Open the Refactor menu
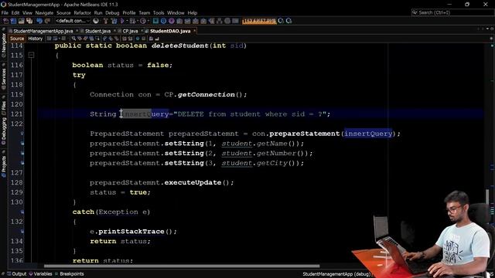The width and height of the screenshot is (495, 278). [x=82, y=13]
